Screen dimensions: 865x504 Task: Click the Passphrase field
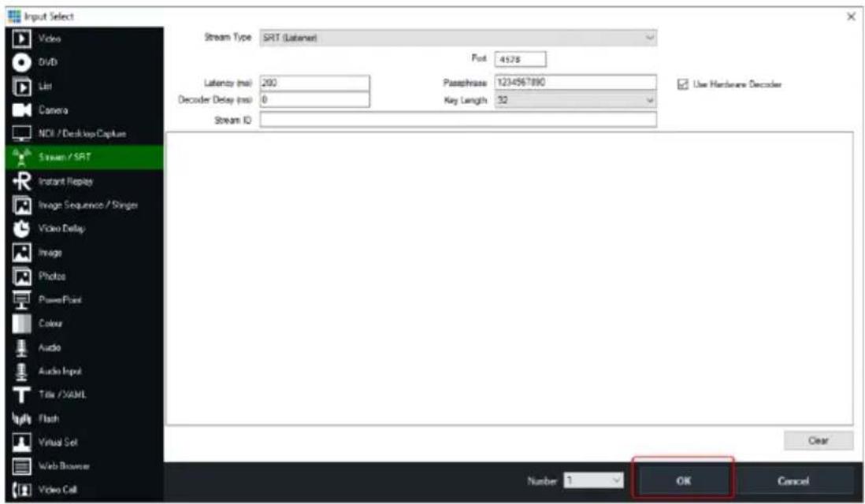coord(575,82)
